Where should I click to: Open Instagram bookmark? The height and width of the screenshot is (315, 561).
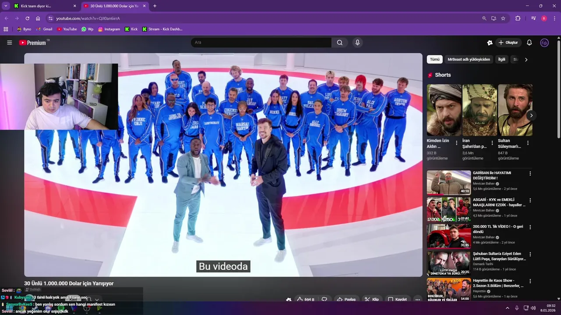(x=109, y=29)
